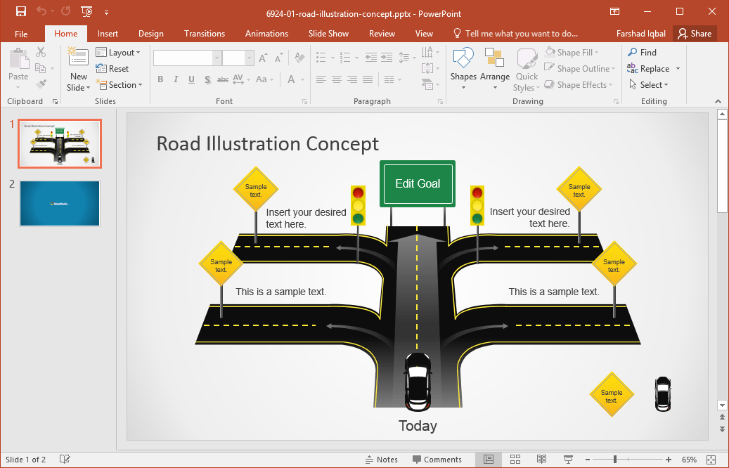Open the Section dropdown
Image resolution: width=729 pixels, height=468 pixels.
click(120, 84)
